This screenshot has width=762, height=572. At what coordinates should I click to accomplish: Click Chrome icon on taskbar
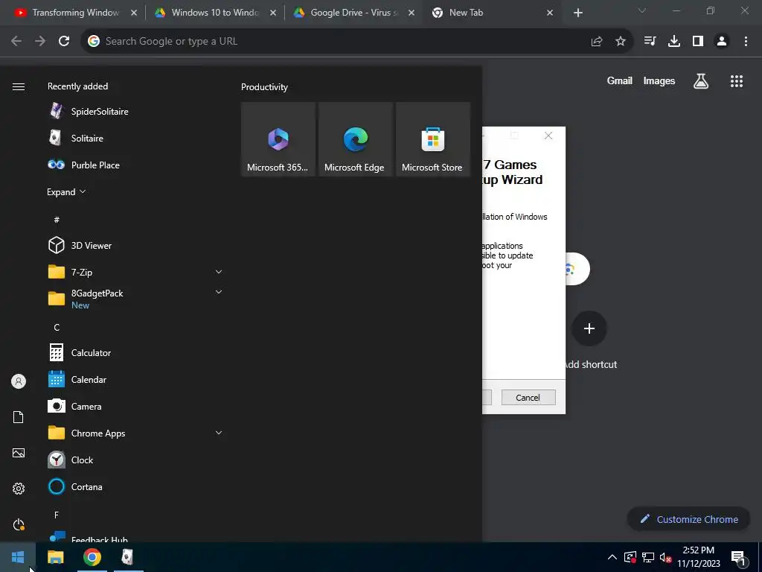tap(92, 557)
